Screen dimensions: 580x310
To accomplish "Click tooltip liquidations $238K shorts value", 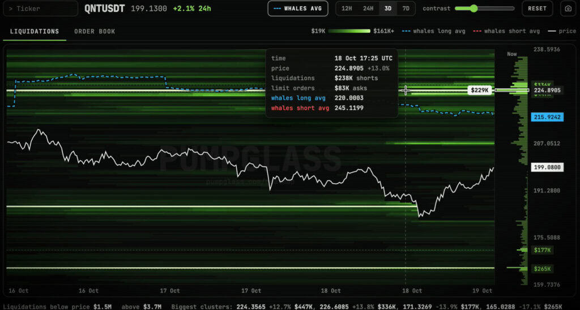I will (x=356, y=78).
